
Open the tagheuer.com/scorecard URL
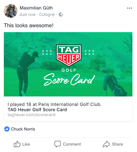pyautogui.click(x=32, y=115)
